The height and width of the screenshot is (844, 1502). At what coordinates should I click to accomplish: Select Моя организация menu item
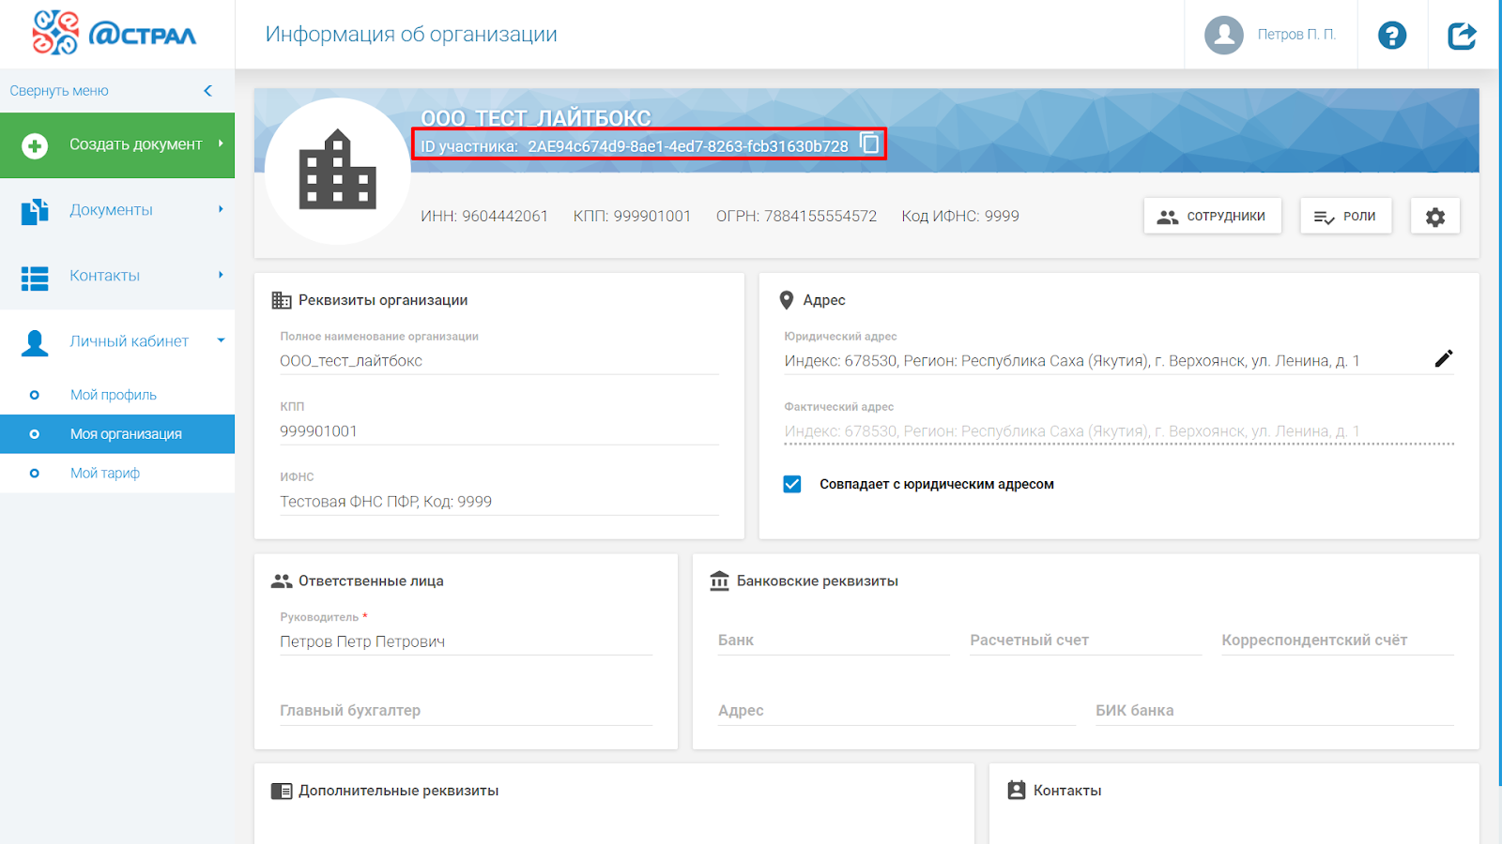(117, 434)
